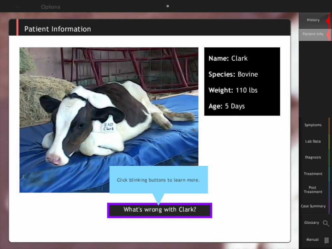The height and width of the screenshot is (249, 332).
Task: Click the "Species: Bovine" text
Action: click(x=233, y=74)
